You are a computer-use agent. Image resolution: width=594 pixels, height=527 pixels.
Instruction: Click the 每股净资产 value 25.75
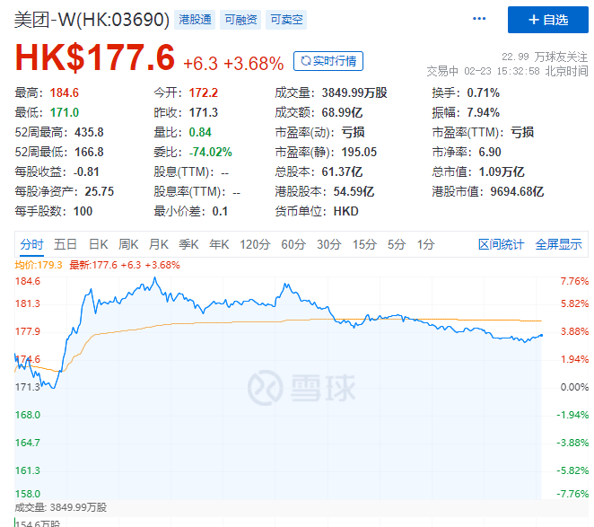(x=100, y=191)
